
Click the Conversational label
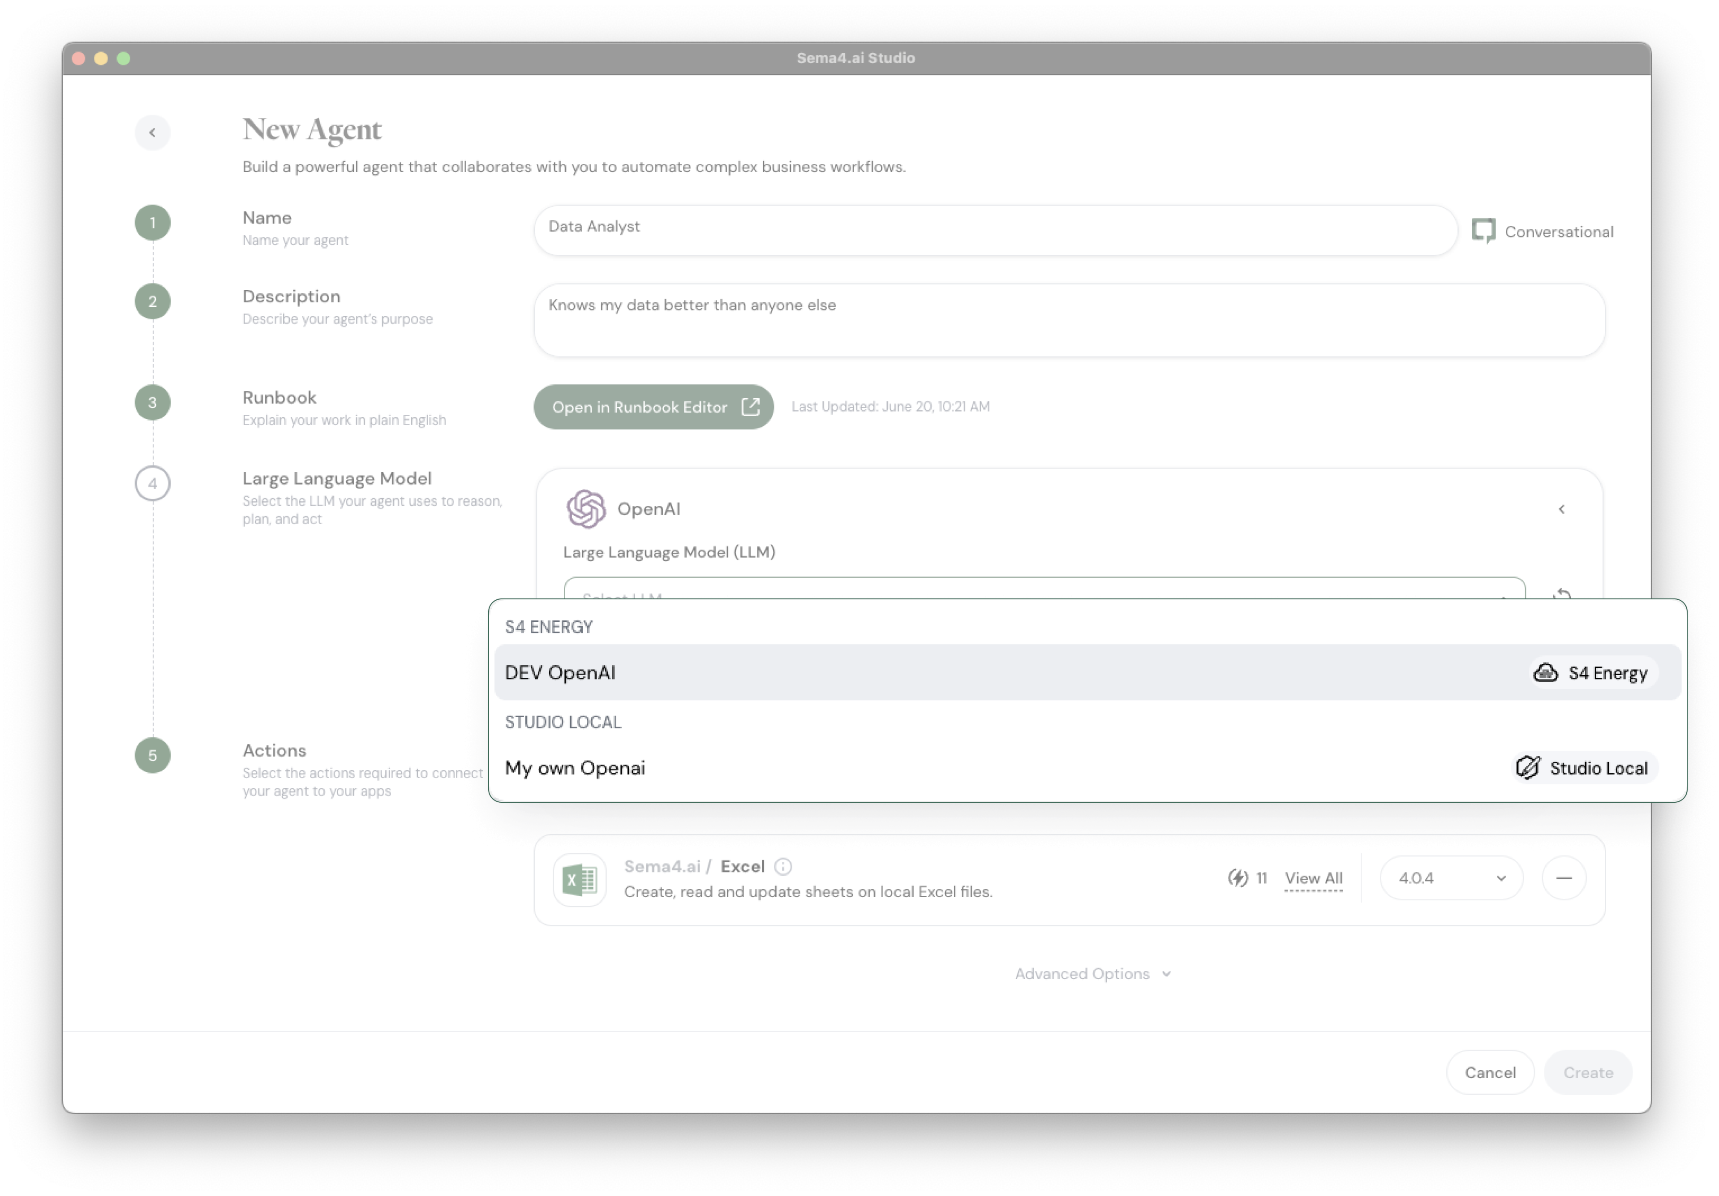tap(1559, 232)
